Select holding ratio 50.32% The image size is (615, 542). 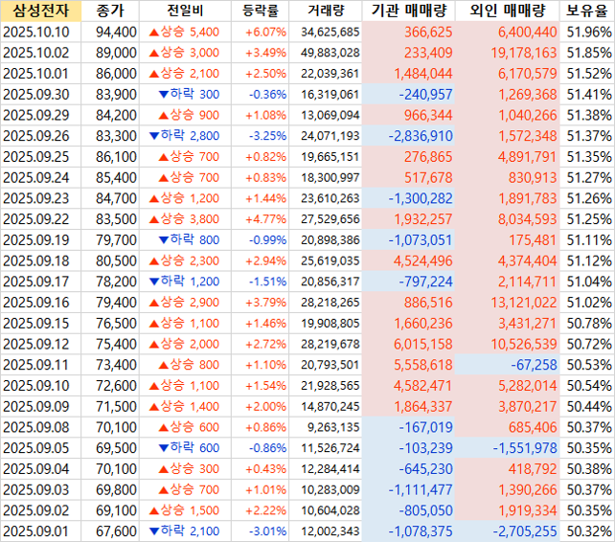coord(587,531)
